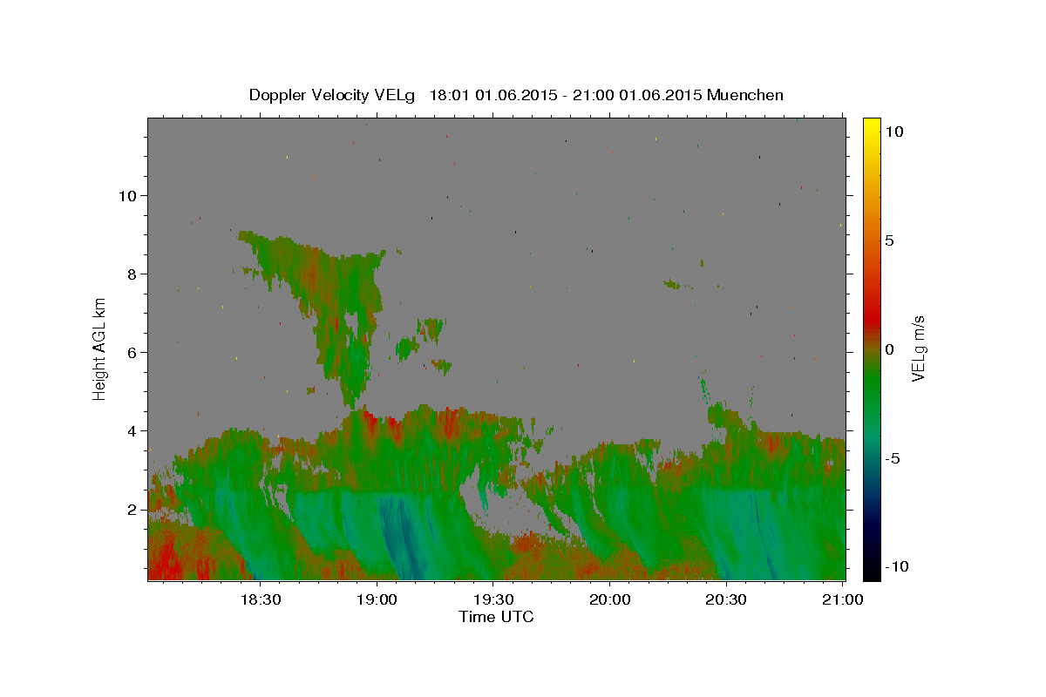Click the 'Time UTC' x-axis label
The image size is (1046, 697).
(x=496, y=617)
